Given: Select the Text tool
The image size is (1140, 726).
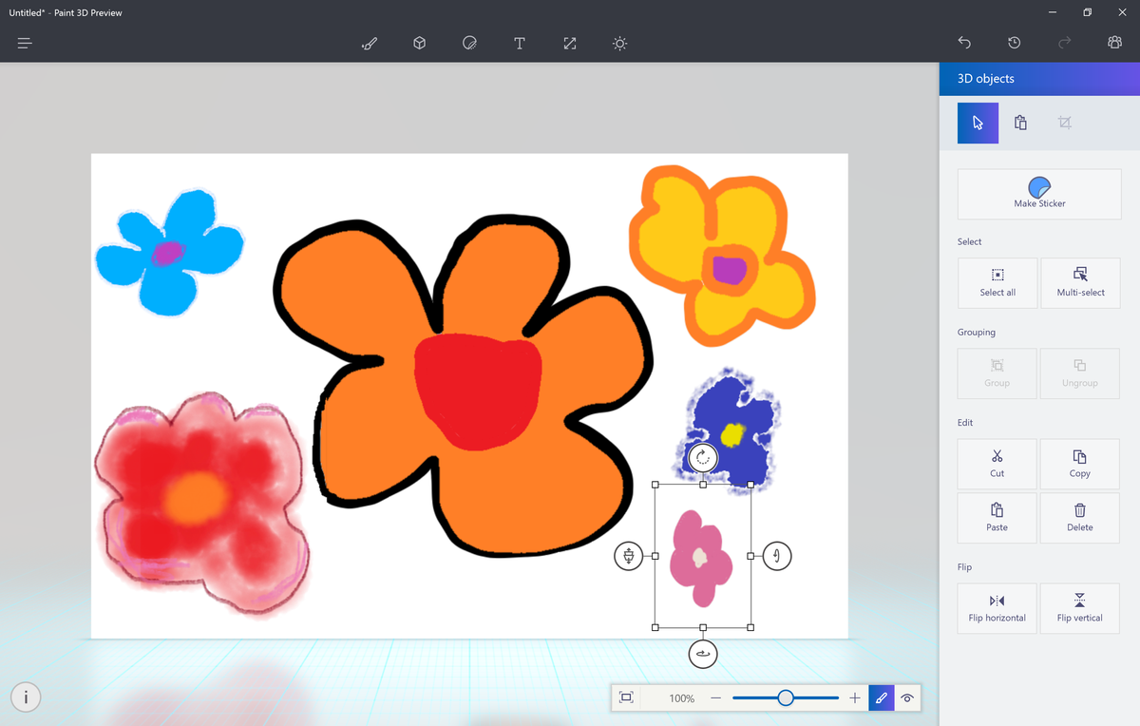Looking at the screenshot, I should 519,43.
